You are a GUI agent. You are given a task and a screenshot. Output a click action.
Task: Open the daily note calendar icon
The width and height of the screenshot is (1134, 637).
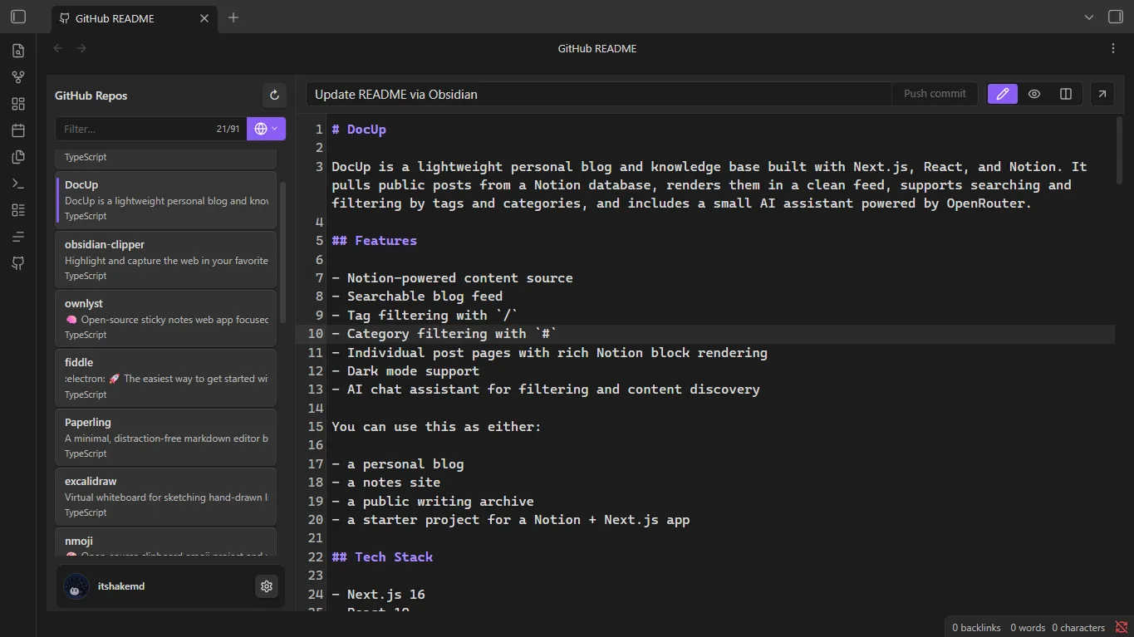pyautogui.click(x=18, y=130)
